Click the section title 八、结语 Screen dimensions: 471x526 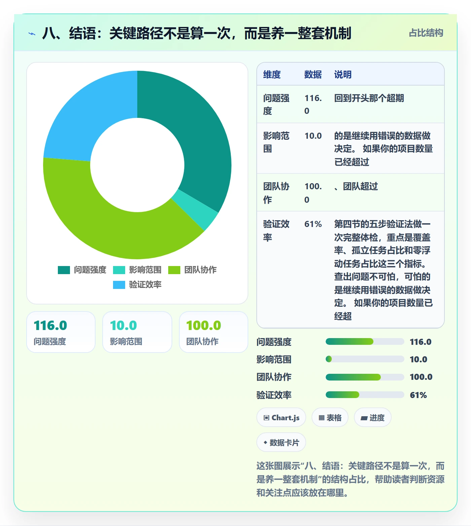pyautogui.click(x=197, y=33)
